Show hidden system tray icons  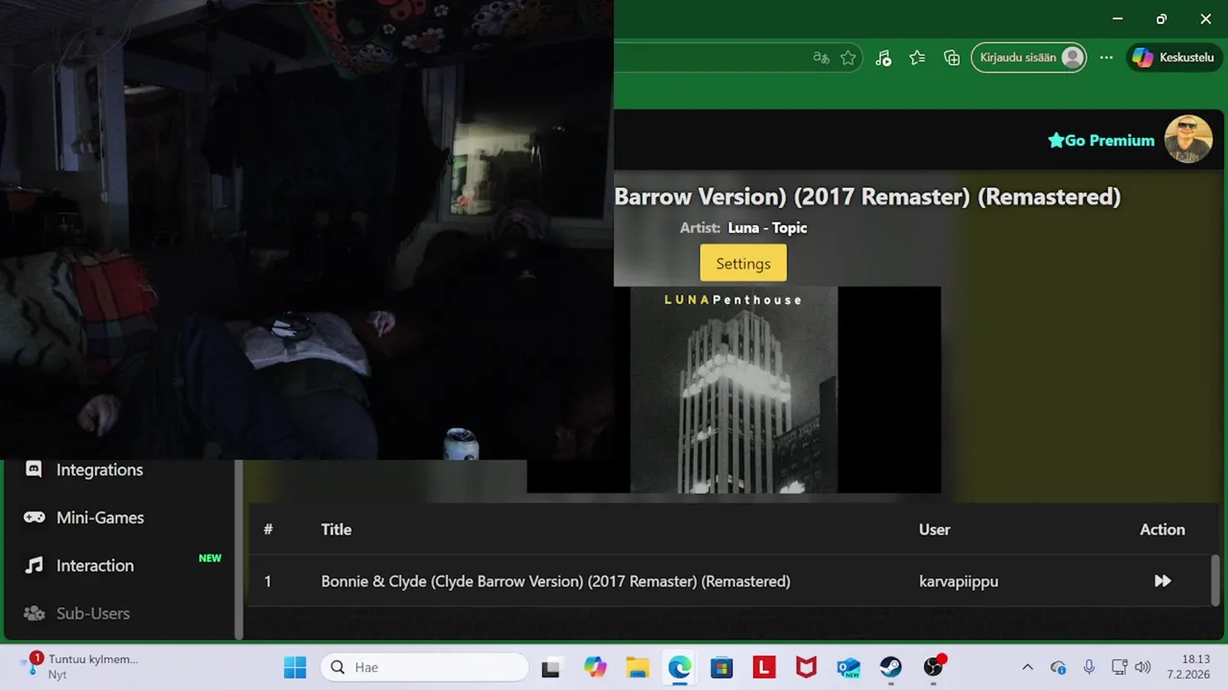tap(1027, 667)
